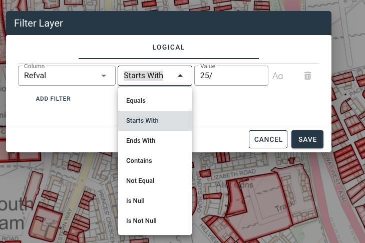Image resolution: width=365 pixels, height=243 pixels.
Task: Select the Equals option
Action: tap(136, 101)
